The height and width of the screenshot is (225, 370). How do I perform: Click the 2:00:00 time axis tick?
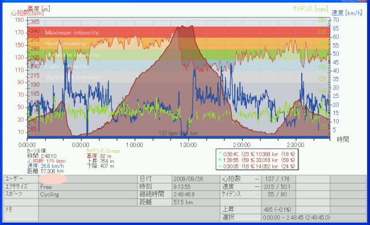coord(242,145)
